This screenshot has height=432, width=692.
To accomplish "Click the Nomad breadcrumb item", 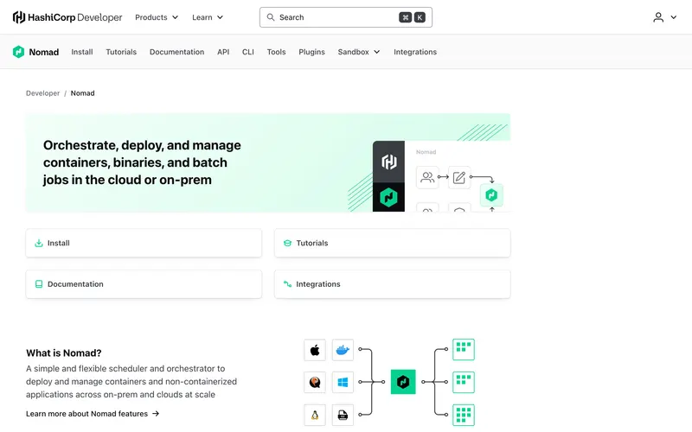I will (82, 93).
